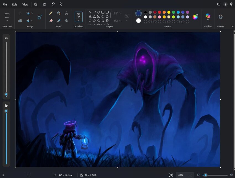Pick the Color picker eyedropper tool
This screenshot has height=178, width=235.
[x=59, y=21]
